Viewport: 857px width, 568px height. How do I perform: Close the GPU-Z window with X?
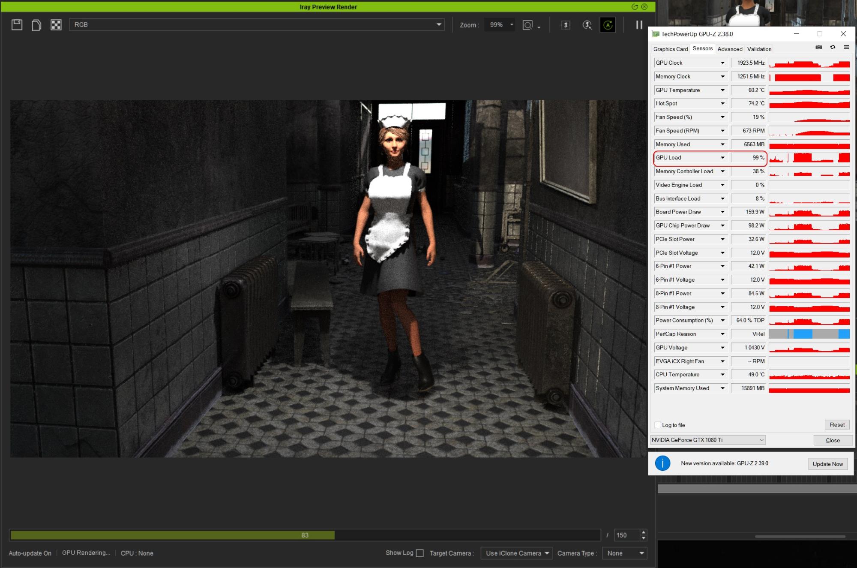coord(843,33)
